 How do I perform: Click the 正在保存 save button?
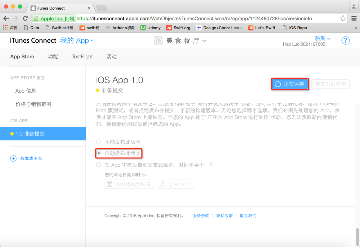click(x=290, y=84)
